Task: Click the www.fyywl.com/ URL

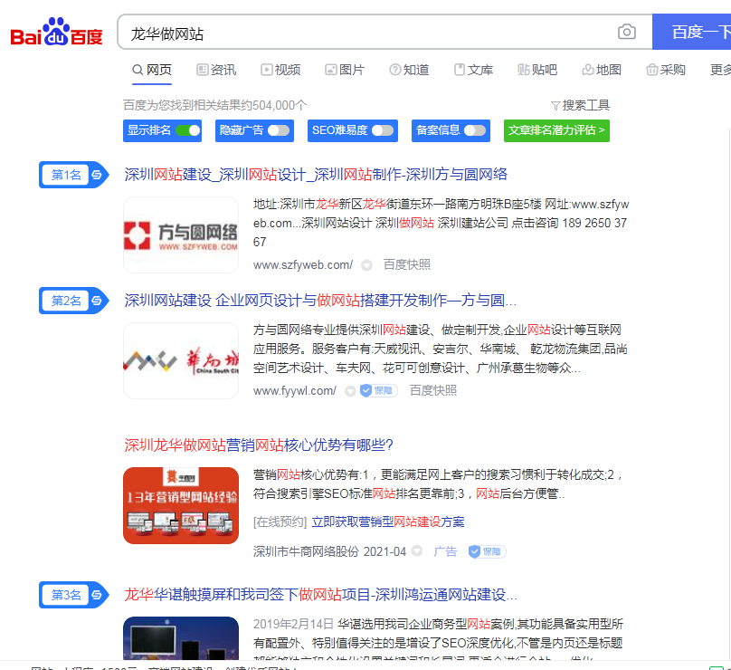Action: tap(295, 390)
